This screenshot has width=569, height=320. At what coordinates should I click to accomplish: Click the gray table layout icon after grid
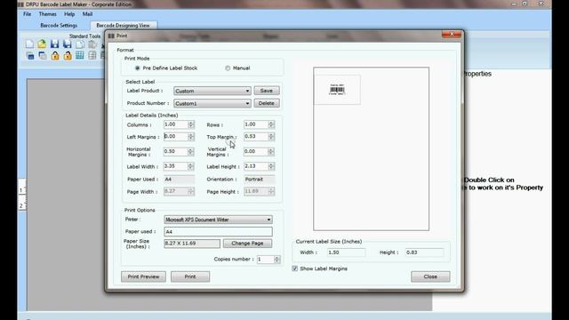coord(92,55)
